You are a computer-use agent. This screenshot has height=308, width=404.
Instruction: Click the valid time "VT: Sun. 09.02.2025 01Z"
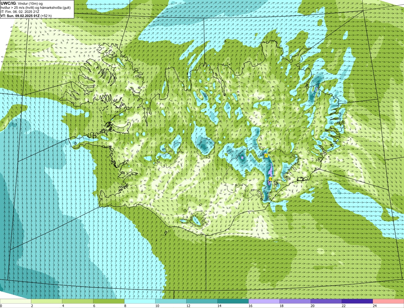click(x=20, y=15)
